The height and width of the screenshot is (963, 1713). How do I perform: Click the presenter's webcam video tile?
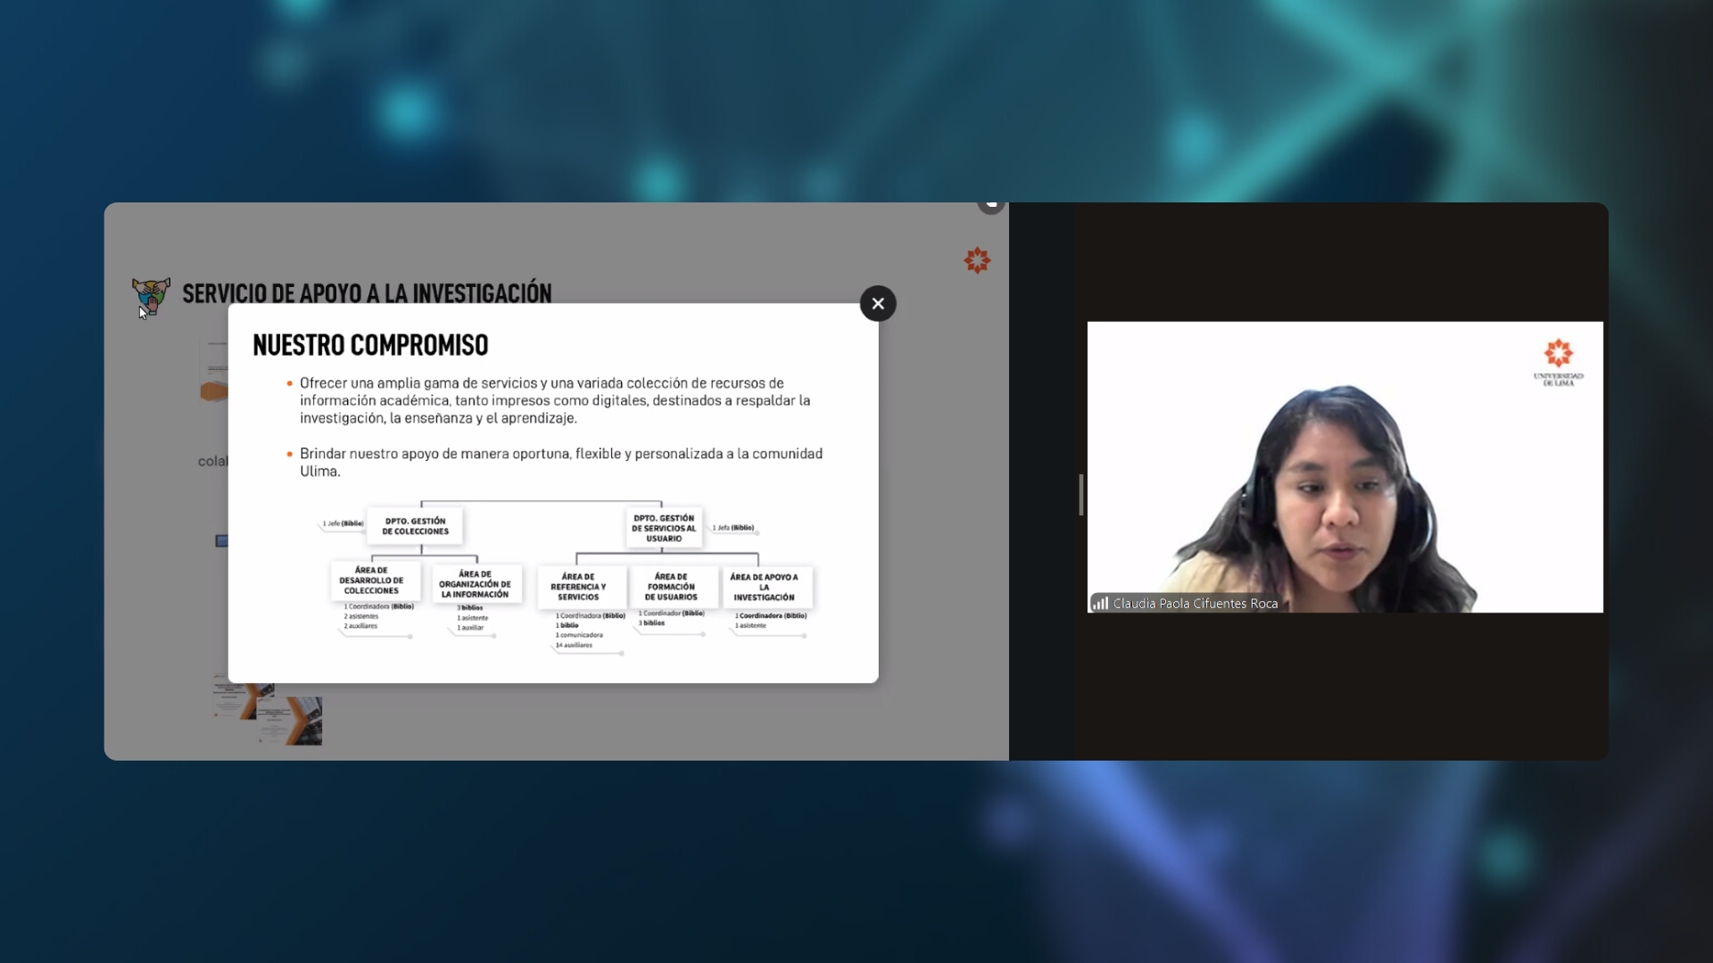pos(1345,466)
